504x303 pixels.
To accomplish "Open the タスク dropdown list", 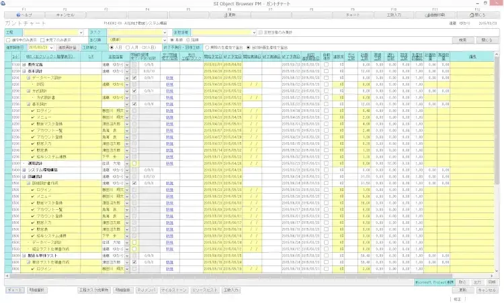I will click(164, 32).
